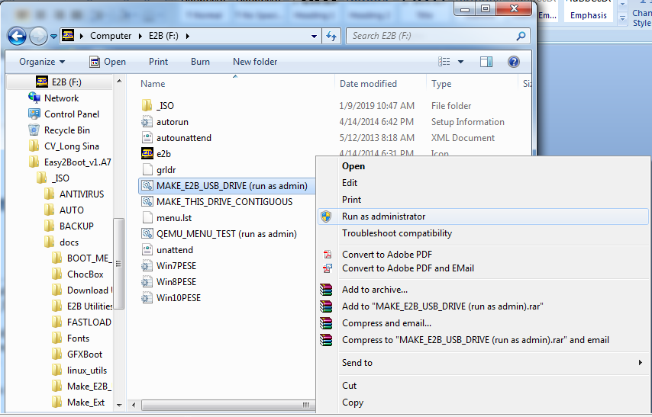Open Recycle Bin in navigation pane
Image resolution: width=652 pixels, height=417 pixels.
pos(66,130)
